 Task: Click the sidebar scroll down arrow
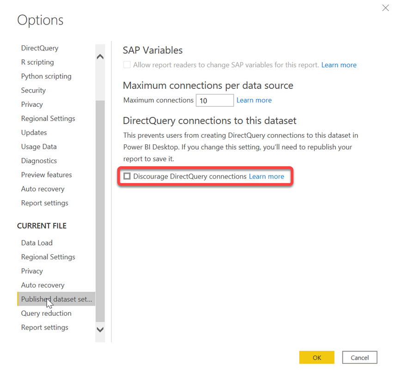[100, 330]
